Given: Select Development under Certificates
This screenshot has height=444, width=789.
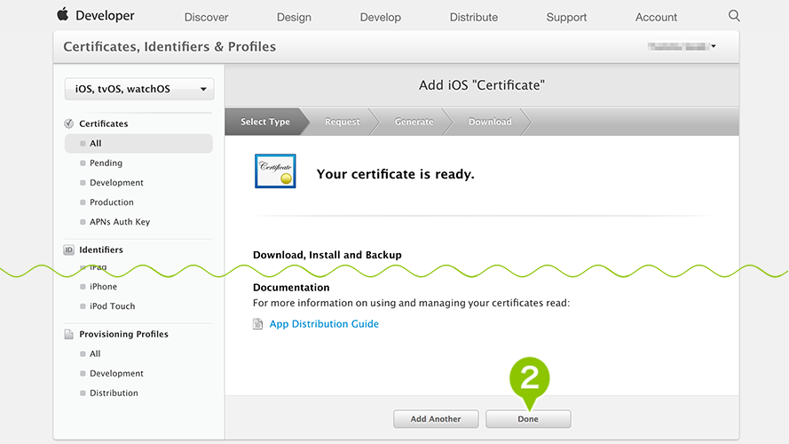Looking at the screenshot, I should click(116, 183).
